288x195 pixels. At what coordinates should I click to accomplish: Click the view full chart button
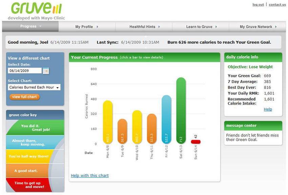click(x=24, y=97)
